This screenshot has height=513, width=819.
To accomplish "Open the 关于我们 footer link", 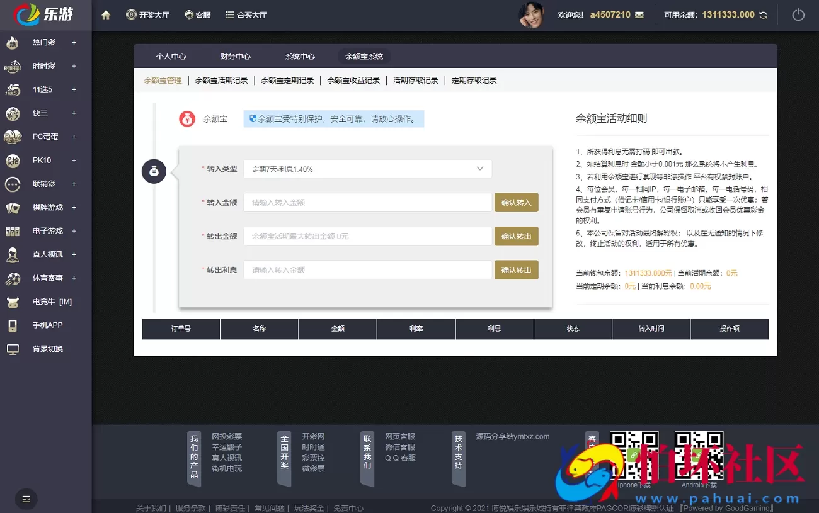I will pyautogui.click(x=151, y=507).
